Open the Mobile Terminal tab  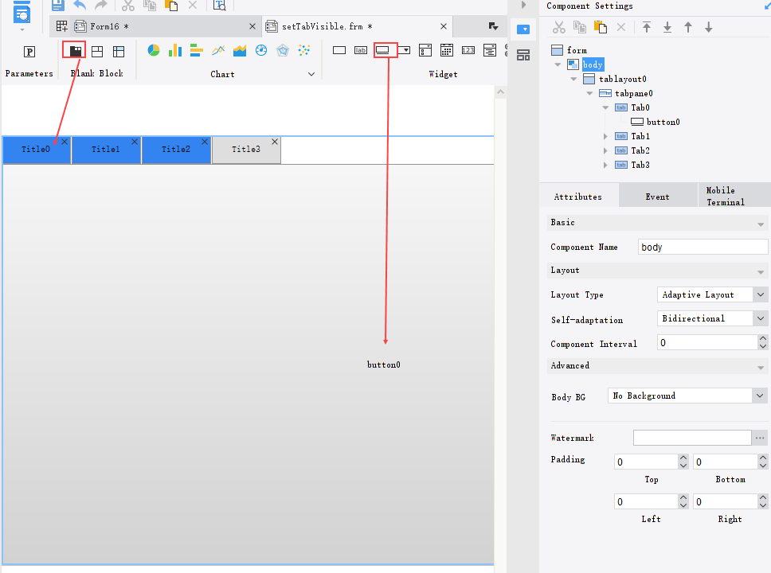tap(734, 196)
